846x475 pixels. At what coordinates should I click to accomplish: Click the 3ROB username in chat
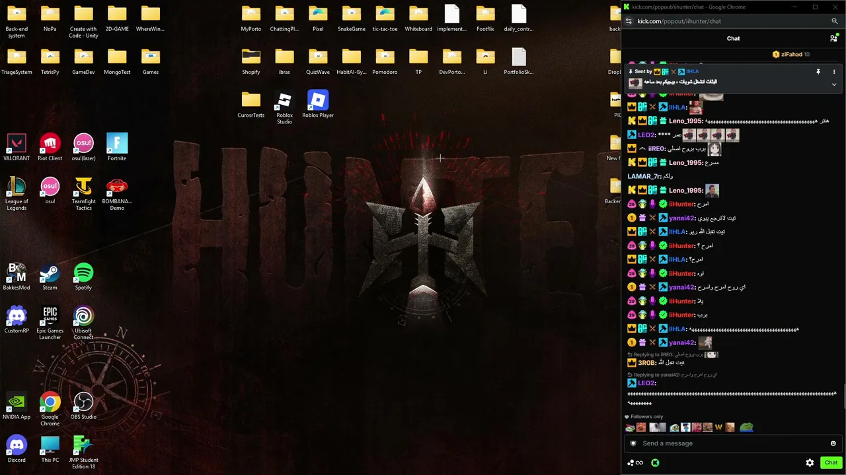click(646, 363)
